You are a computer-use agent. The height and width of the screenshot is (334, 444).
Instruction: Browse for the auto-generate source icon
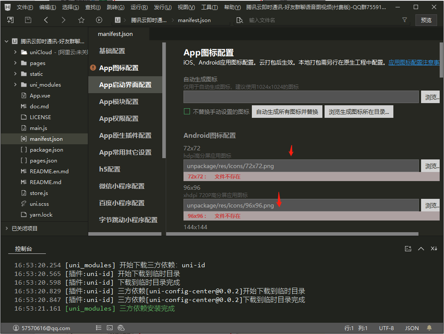[x=431, y=97]
